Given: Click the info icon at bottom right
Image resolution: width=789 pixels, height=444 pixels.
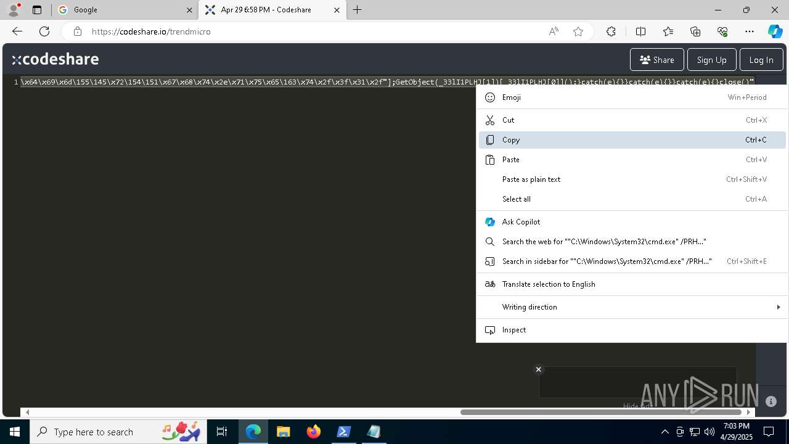Looking at the screenshot, I should 771,401.
